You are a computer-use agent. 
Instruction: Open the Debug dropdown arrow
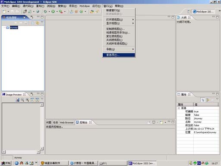pos(49,12)
